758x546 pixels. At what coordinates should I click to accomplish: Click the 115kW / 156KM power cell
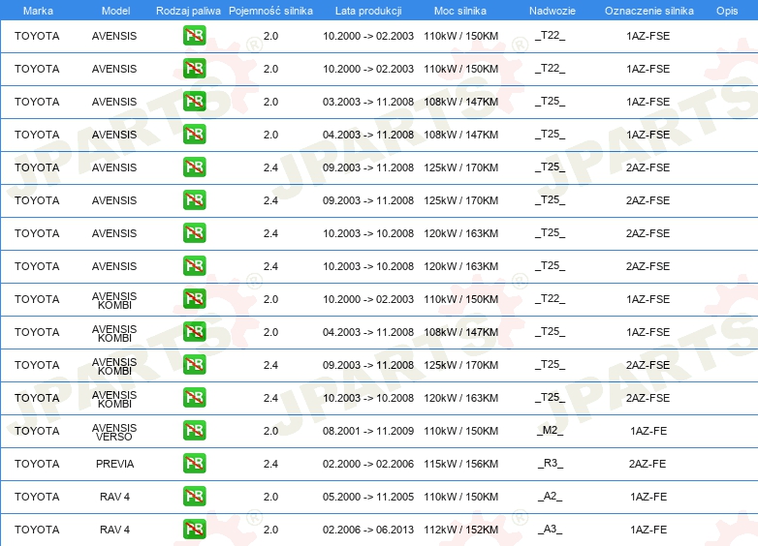click(460, 464)
